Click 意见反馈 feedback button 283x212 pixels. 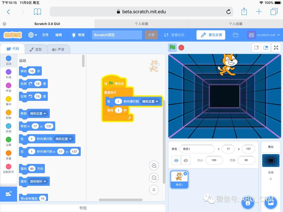click(x=211, y=35)
